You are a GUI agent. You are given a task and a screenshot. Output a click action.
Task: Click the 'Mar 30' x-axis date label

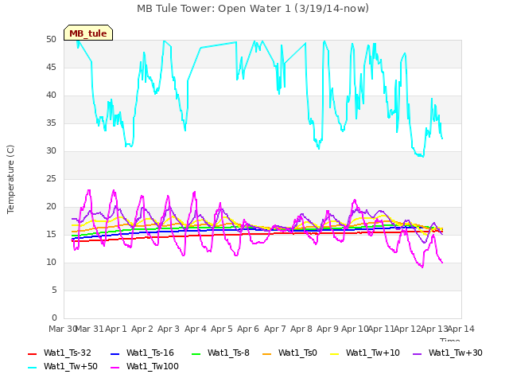click(x=63, y=329)
